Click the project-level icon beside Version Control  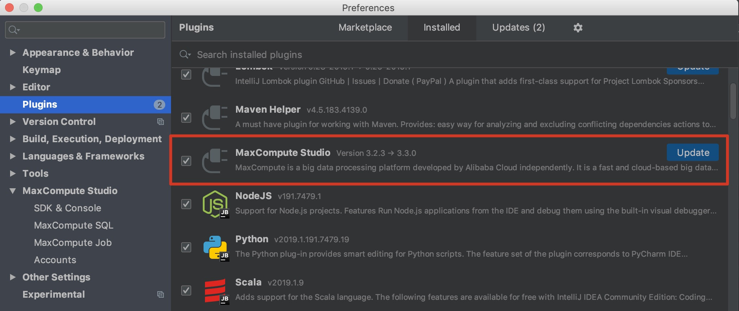161,122
